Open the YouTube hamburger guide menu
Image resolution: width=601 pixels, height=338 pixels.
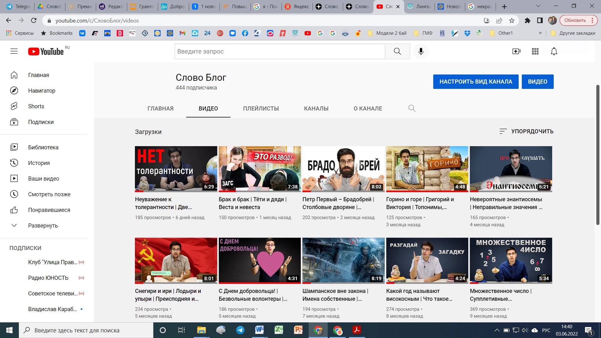click(14, 51)
